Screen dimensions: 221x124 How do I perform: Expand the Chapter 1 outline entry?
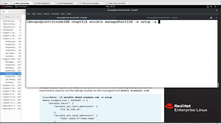(1, 33)
